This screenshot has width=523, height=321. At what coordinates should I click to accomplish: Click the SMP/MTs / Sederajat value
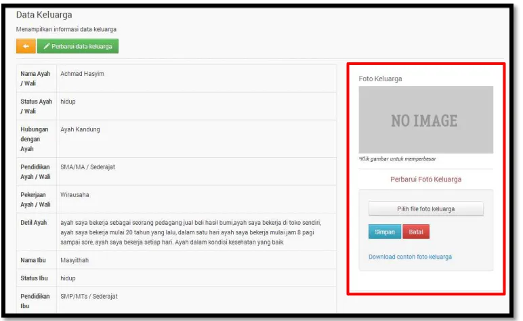pyautogui.click(x=89, y=297)
